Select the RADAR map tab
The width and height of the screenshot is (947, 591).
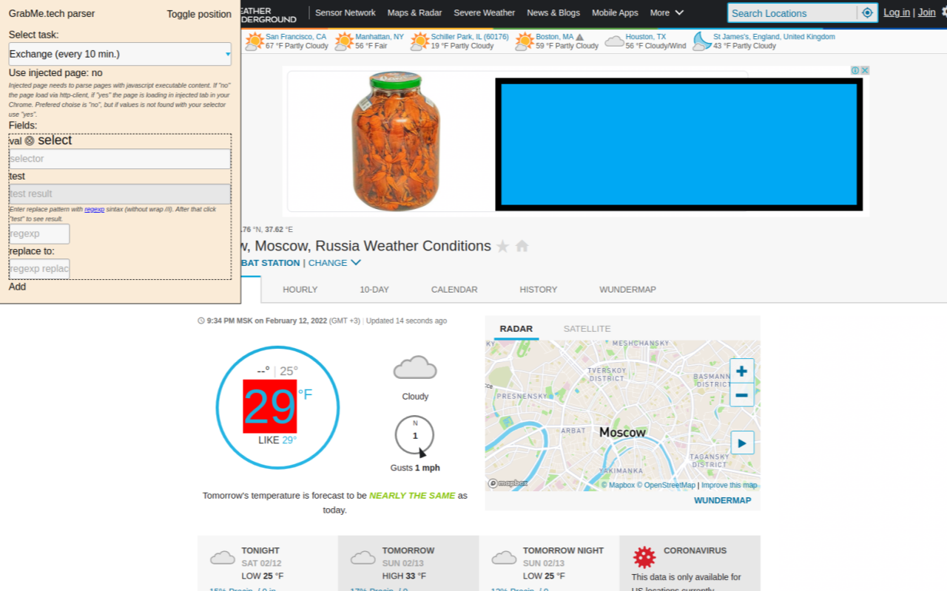[x=516, y=329]
